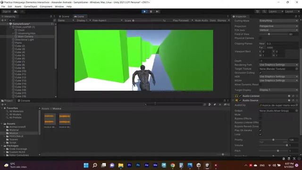Viewport: 302px width, 170px height.
Task: Open the Projection dropdown set to Perspective
Action: click(278, 26)
